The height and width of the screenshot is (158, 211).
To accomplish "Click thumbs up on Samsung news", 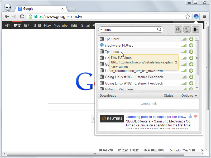I will click(x=190, y=116).
